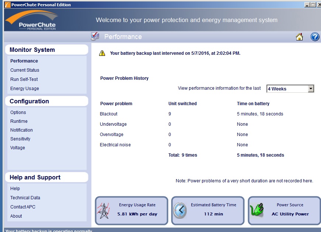Click the power pylon Energy Usage icon
Viewport: 321px width, 232px height.
click(104, 211)
